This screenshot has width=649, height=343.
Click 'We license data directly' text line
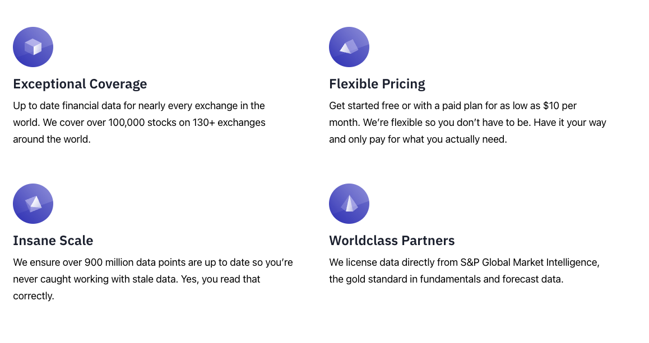click(x=465, y=262)
